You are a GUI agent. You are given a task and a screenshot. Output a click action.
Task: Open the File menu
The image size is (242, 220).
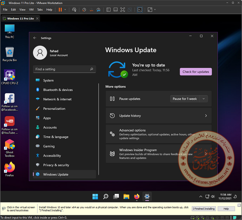(x=5, y=10)
